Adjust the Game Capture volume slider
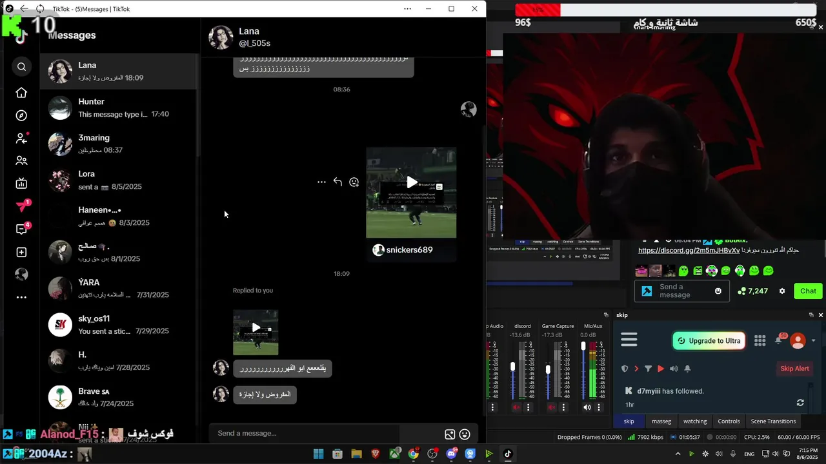This screenshot has height=464, width=826. [x=548, y=370]
